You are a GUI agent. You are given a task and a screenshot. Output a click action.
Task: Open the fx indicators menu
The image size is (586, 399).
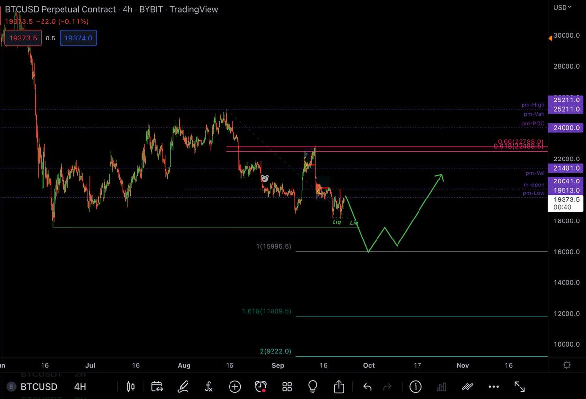(209, 387)
